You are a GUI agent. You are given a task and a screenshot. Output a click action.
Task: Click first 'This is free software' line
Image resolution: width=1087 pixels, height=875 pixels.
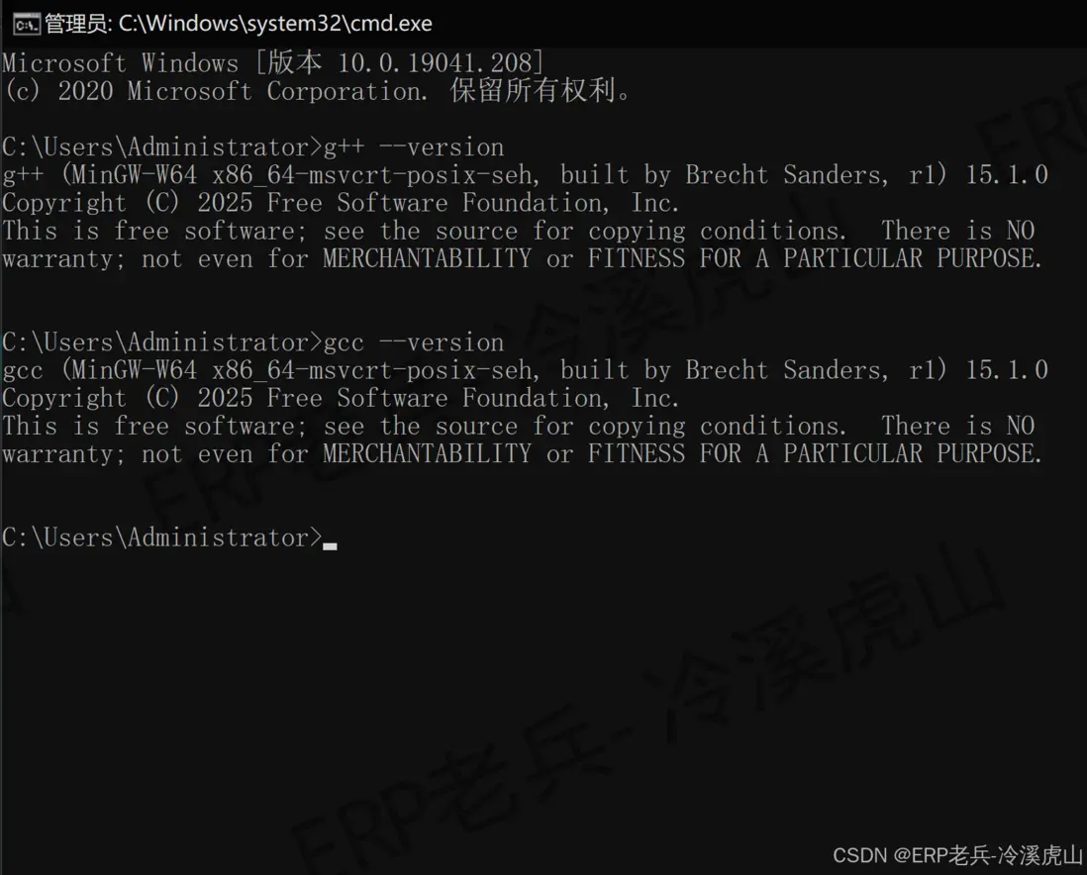519,231
